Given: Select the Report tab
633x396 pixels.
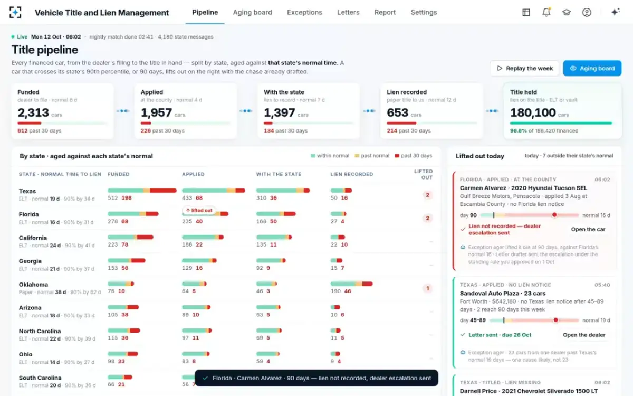Looking at the screenshot, I should pos(385,12).
